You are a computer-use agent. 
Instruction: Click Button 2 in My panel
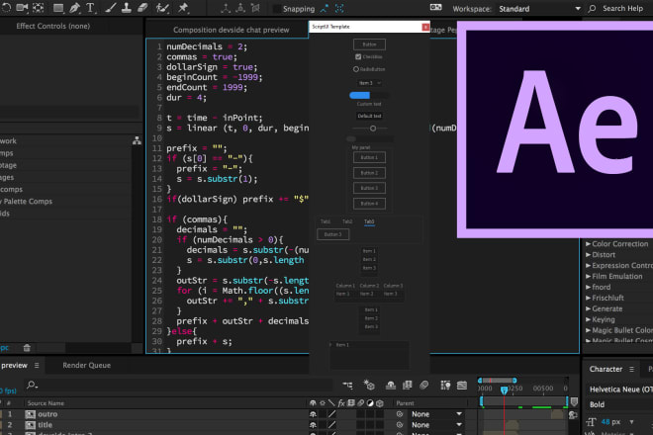(369, 173)
